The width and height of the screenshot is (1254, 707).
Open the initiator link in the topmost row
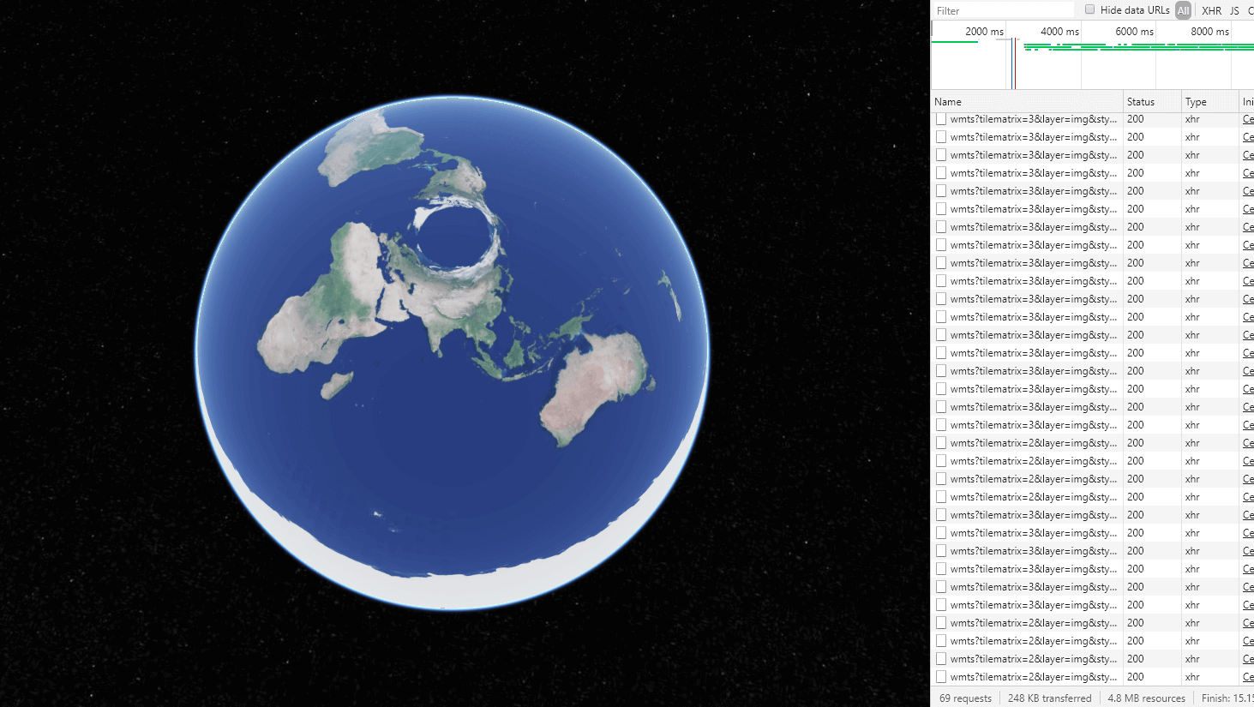pos(1248,119)
